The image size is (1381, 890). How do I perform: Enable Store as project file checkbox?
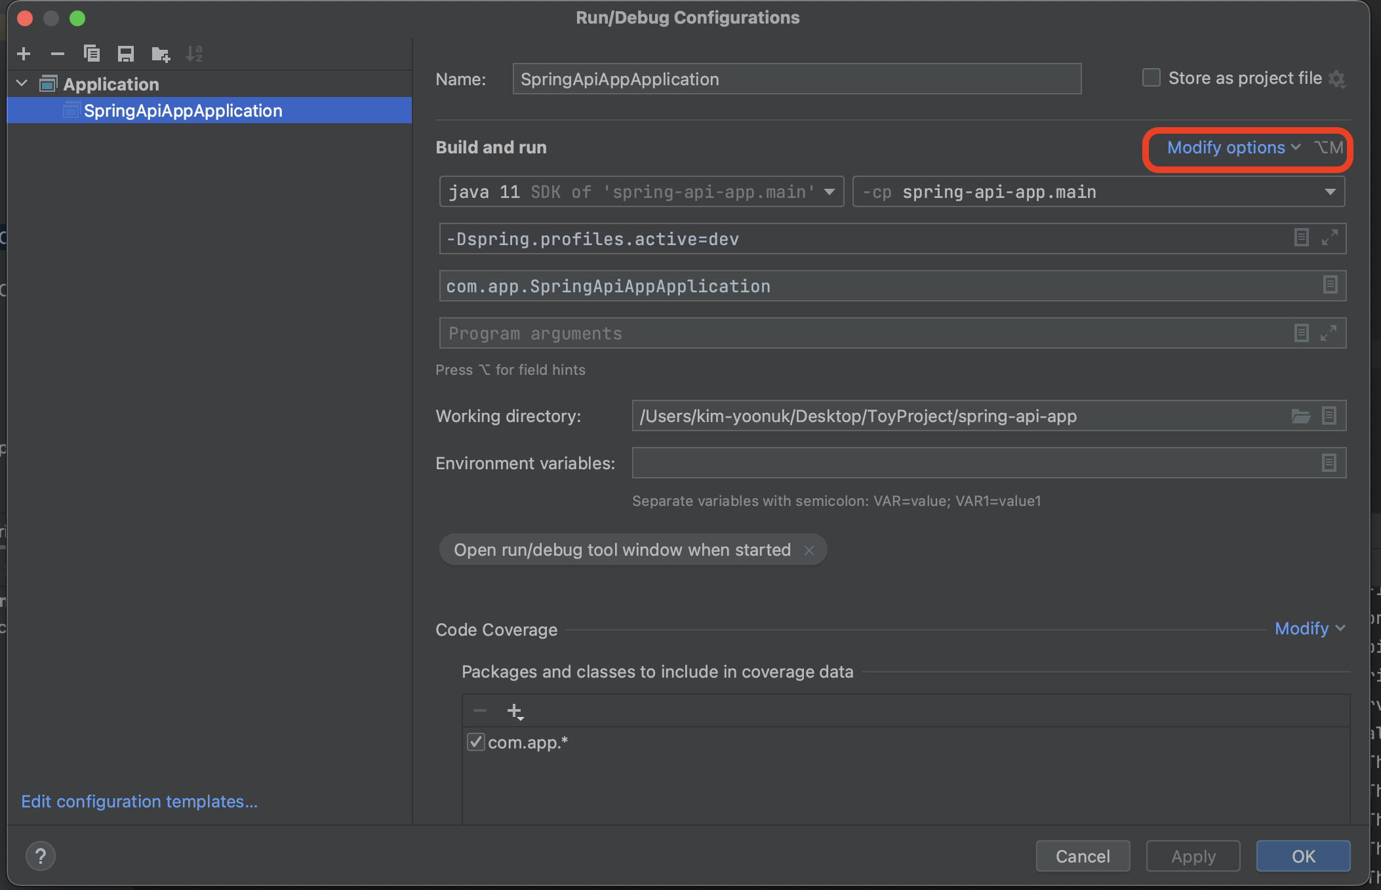pos(1151,78)
